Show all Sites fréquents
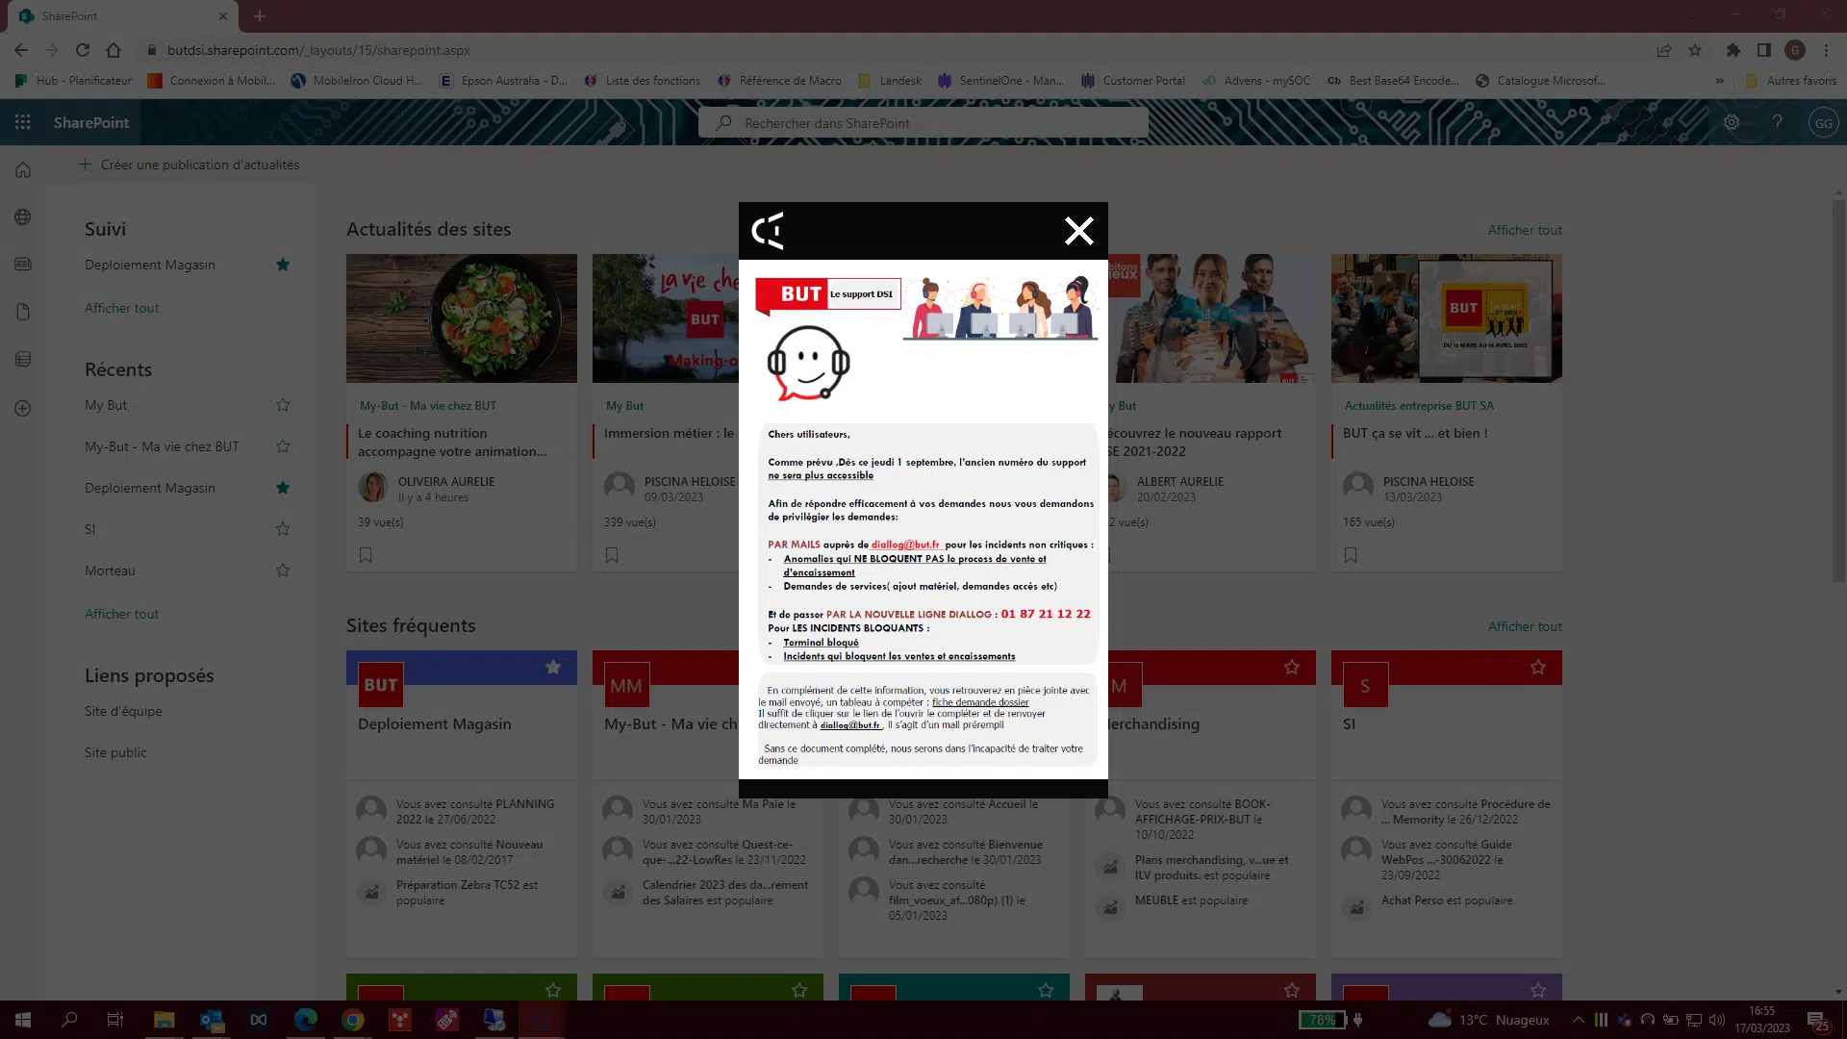 pos(1525,626)
